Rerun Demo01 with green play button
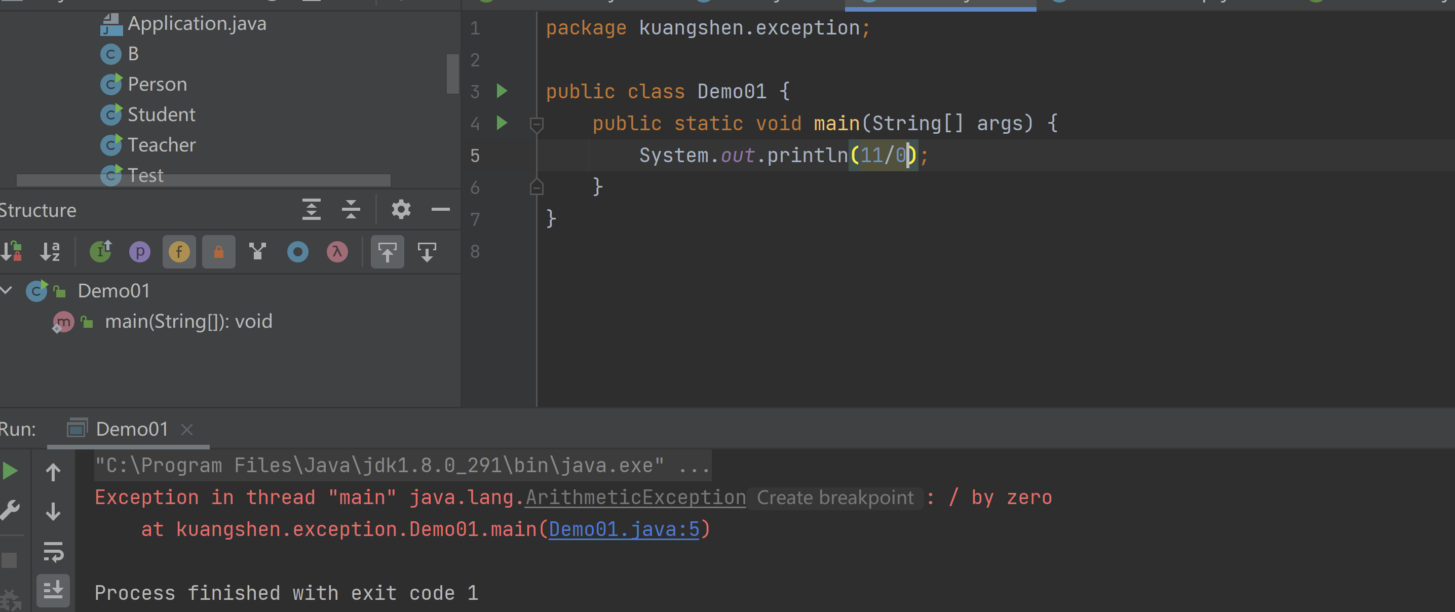 (x=10, y=471)
